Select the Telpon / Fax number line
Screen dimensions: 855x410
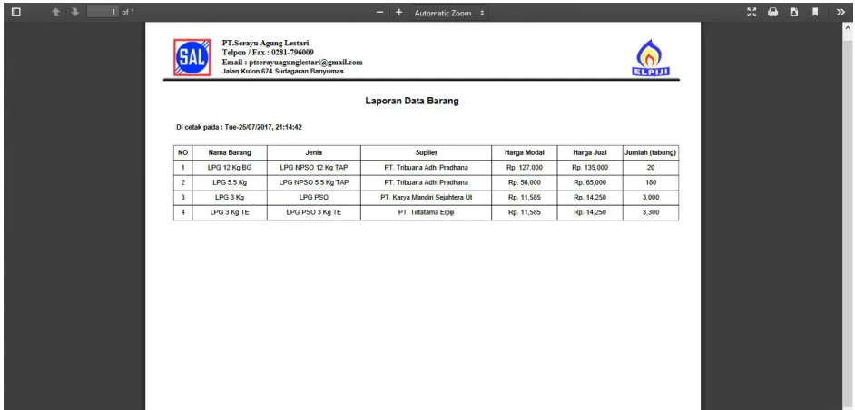click(268, 53)
